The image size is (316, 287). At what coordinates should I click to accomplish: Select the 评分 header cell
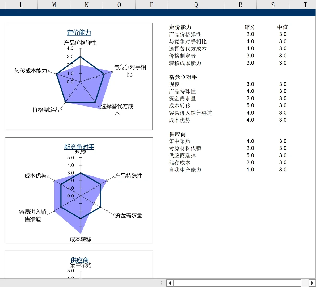[x=250, y=27]
